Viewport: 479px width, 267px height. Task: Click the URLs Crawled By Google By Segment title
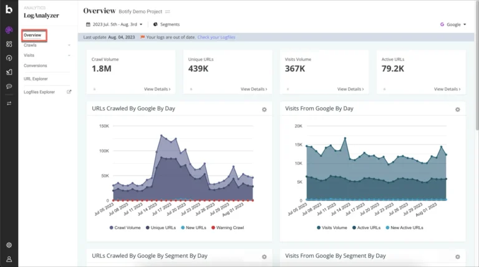[150, 256]
